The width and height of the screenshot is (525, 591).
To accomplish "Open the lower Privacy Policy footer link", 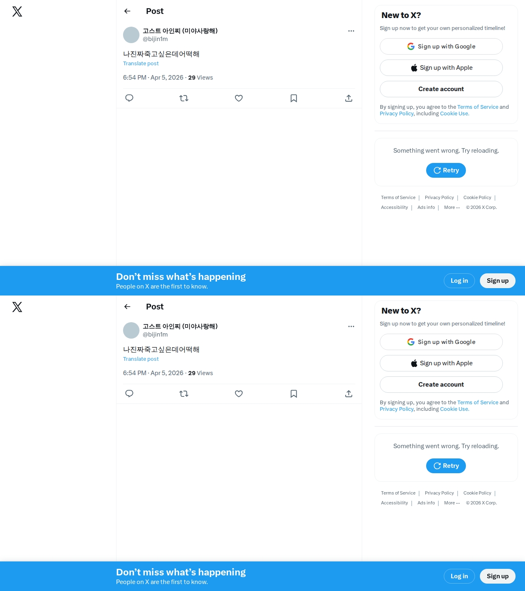I will 439,493.
